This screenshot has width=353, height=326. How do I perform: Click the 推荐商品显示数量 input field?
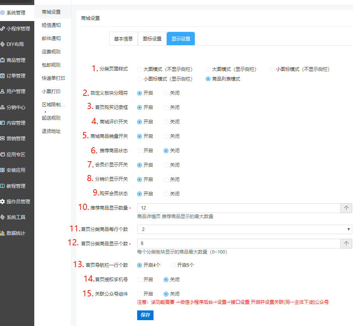[x=238, y=208]
